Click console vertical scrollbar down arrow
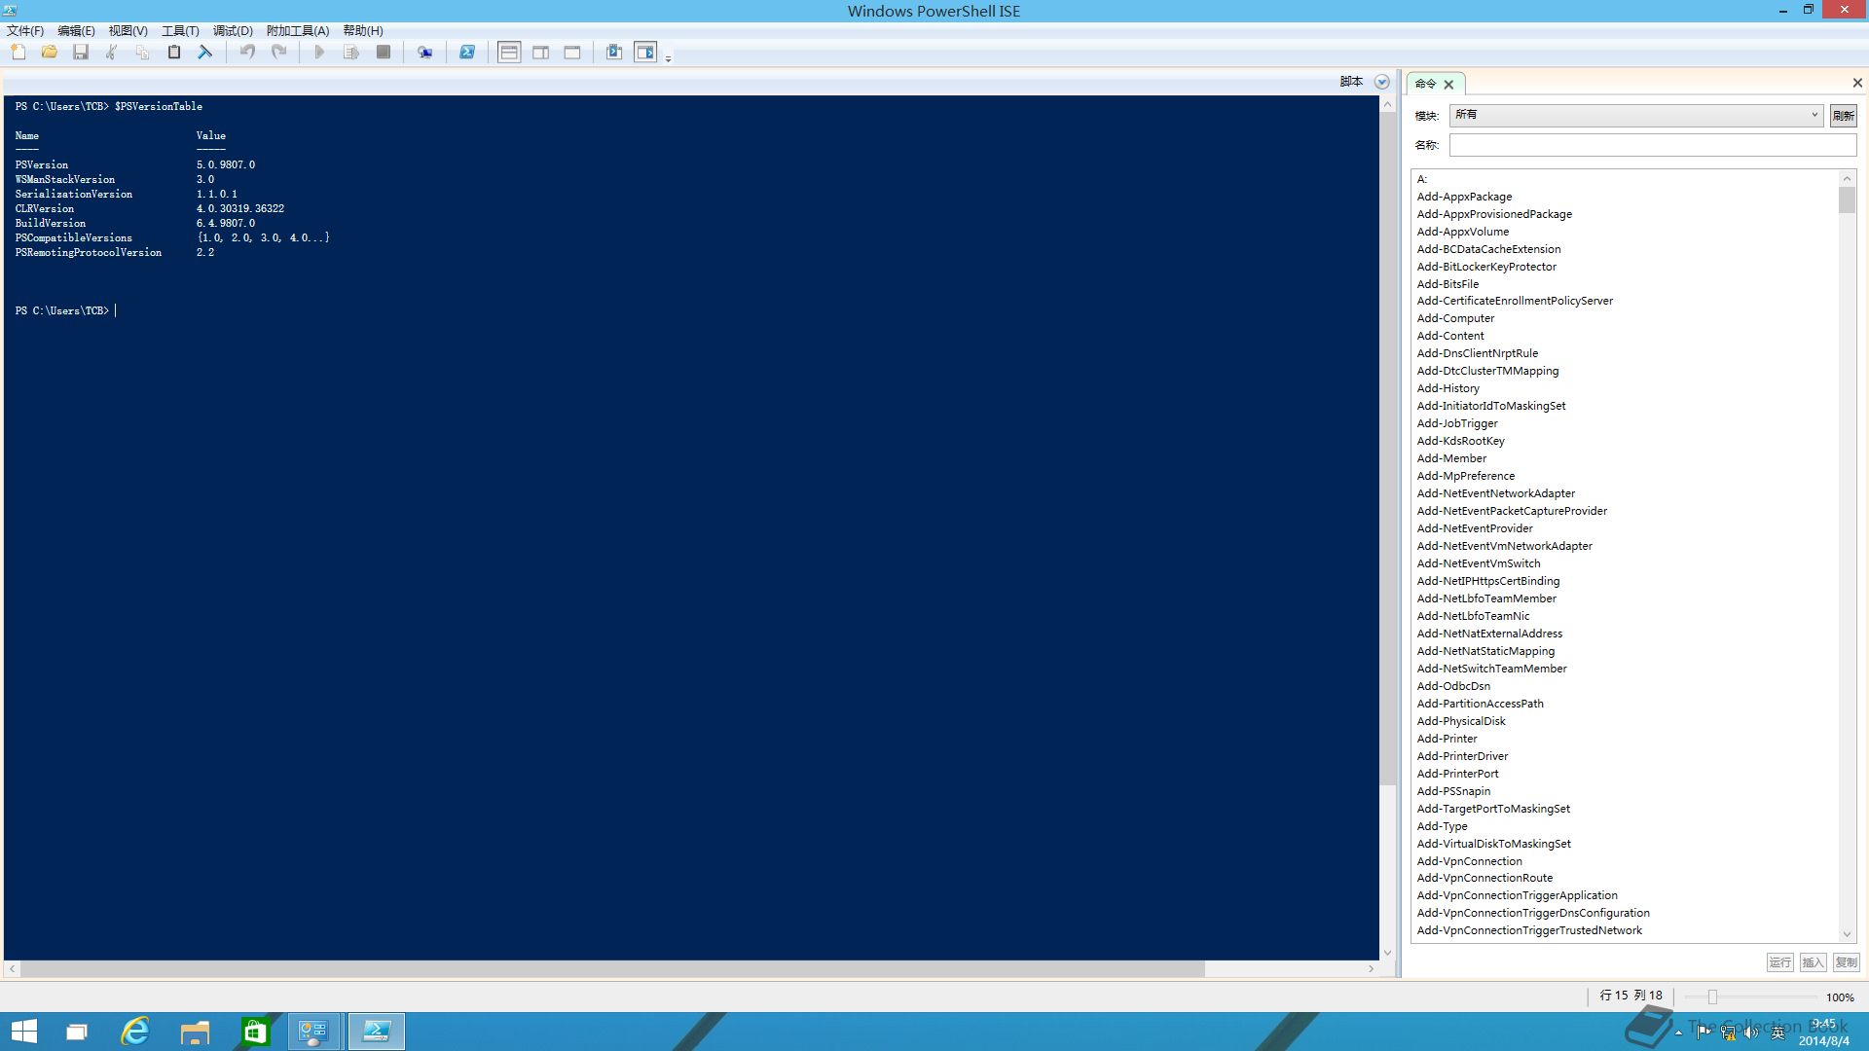The width and height of the screenshot is (1869, 1051). click(x=1387, y=953)
